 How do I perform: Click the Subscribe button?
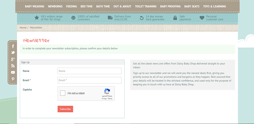tap(65, 109)
